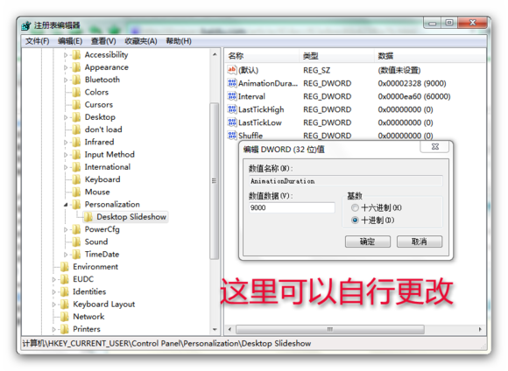Expand the Desktop tree node
This screenshot has height=371, width=508.
66,117
